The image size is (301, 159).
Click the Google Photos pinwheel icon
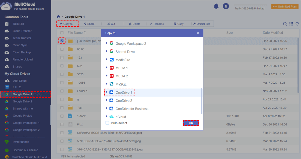7,116
